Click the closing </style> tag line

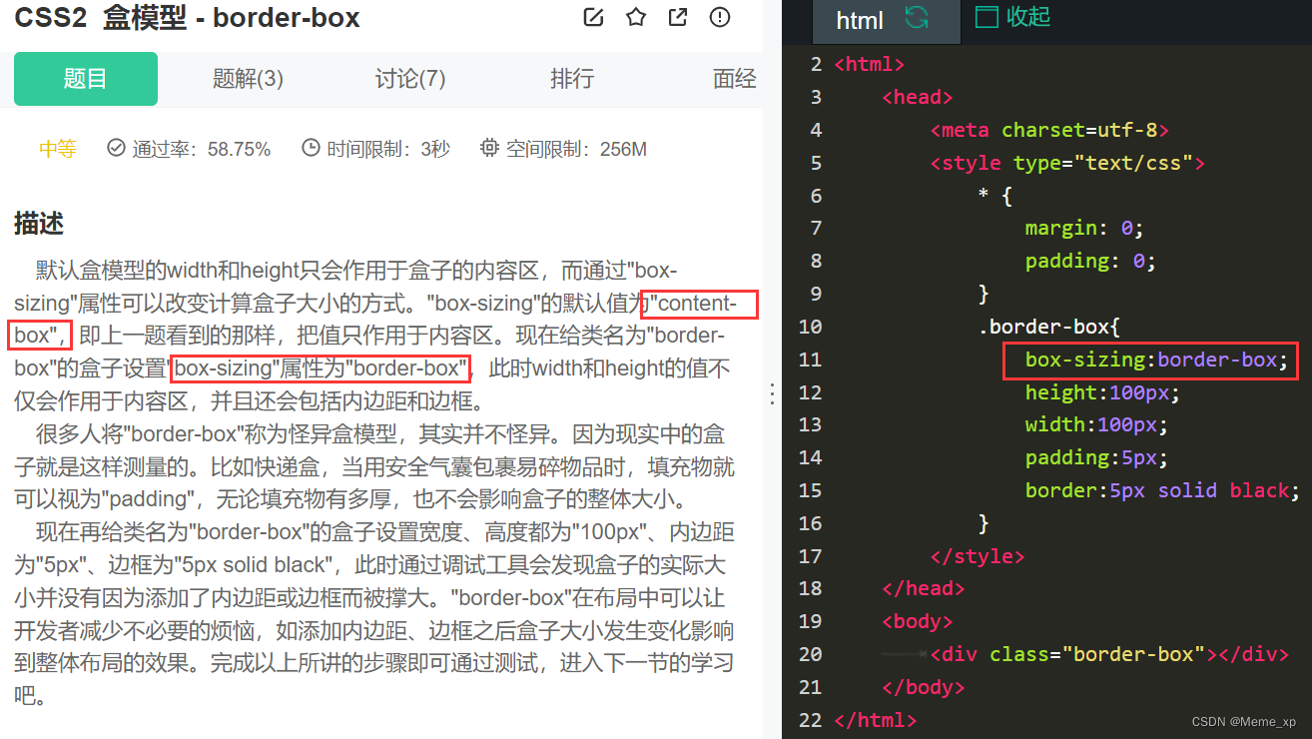[x=978, y=556]
